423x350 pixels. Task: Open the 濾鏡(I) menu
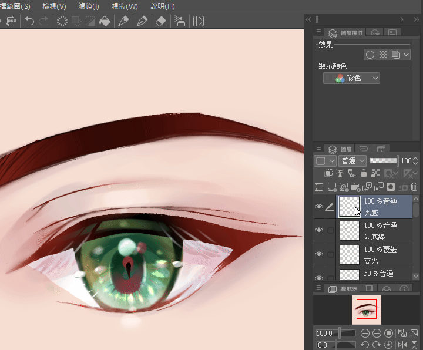point(89,6)
